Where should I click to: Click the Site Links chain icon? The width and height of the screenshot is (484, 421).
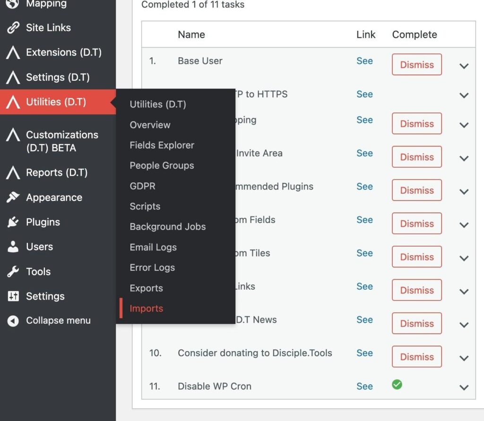[13, 28]
